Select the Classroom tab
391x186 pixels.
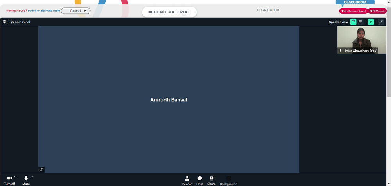355,2
